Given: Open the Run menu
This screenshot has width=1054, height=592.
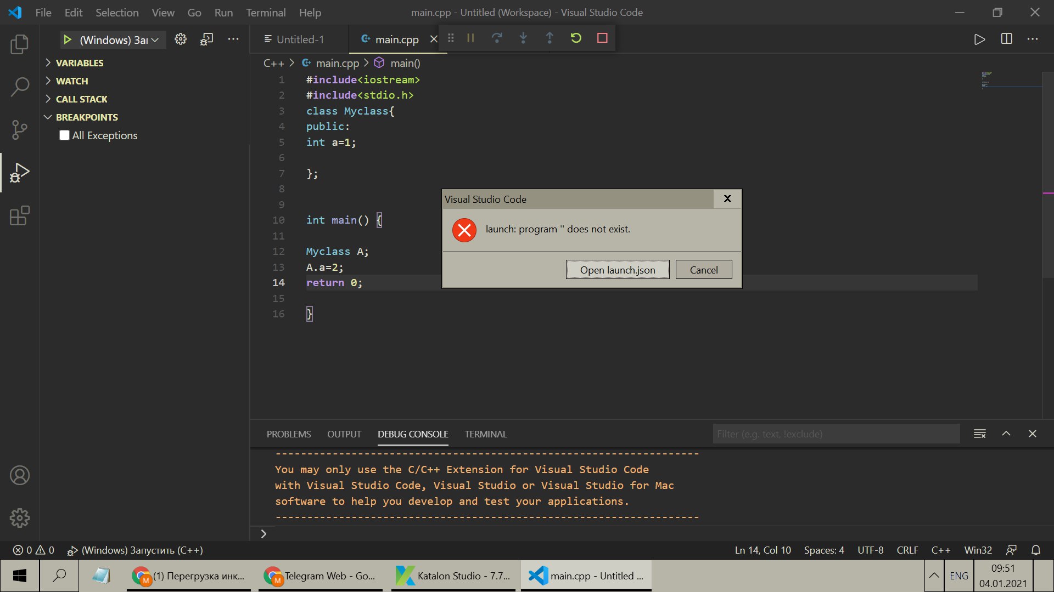Looking at the screenshot, I should coord(223,12).
